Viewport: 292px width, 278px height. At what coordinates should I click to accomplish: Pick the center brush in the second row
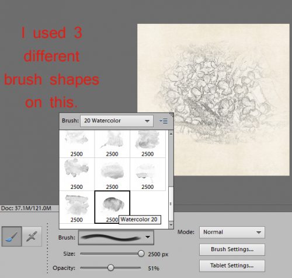coord(112,174)
